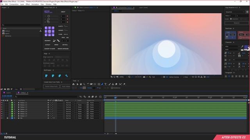This screenshot has height=140, width=250.
Task: Open Sequence dropdown in Dojo Renamer
Action: pyautogui.click(x=235, y=12)
